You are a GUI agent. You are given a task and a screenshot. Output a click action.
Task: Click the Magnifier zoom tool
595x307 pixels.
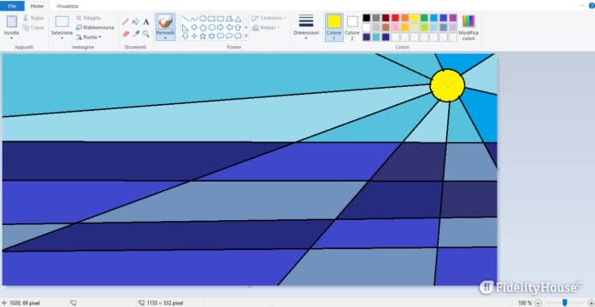point(146,34)
